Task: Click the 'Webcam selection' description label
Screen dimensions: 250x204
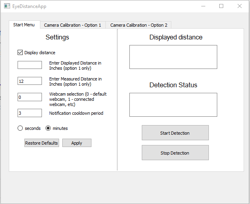Action: pyautogui.click(x=78, y=99)
